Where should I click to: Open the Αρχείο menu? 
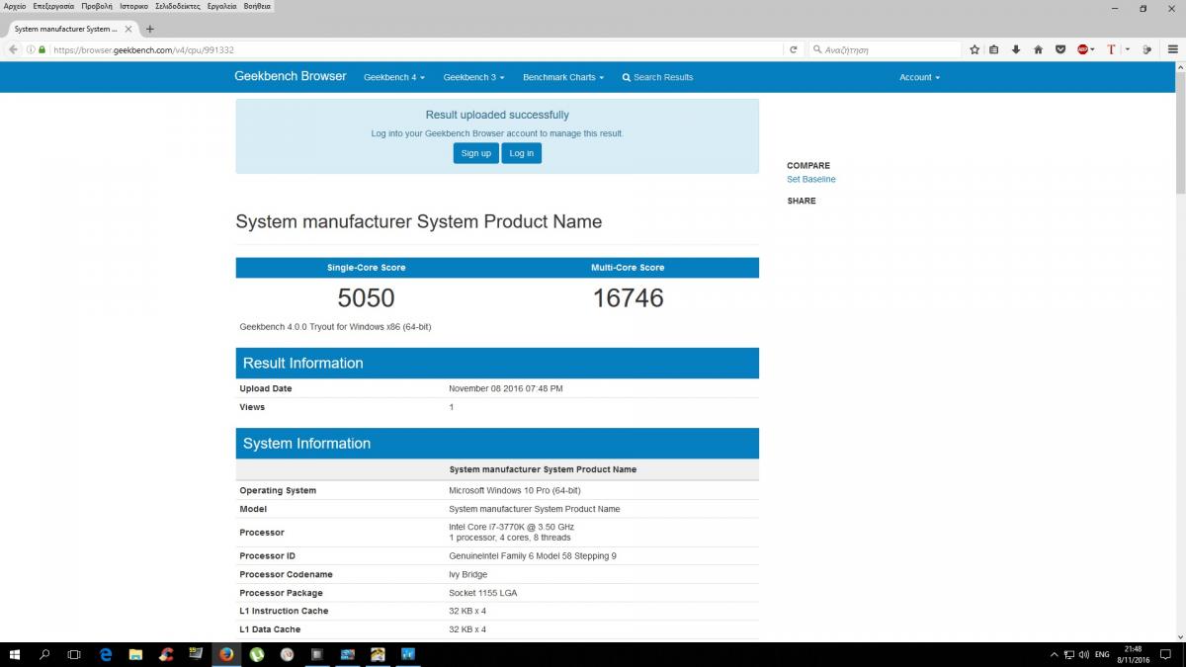[16, 6]
